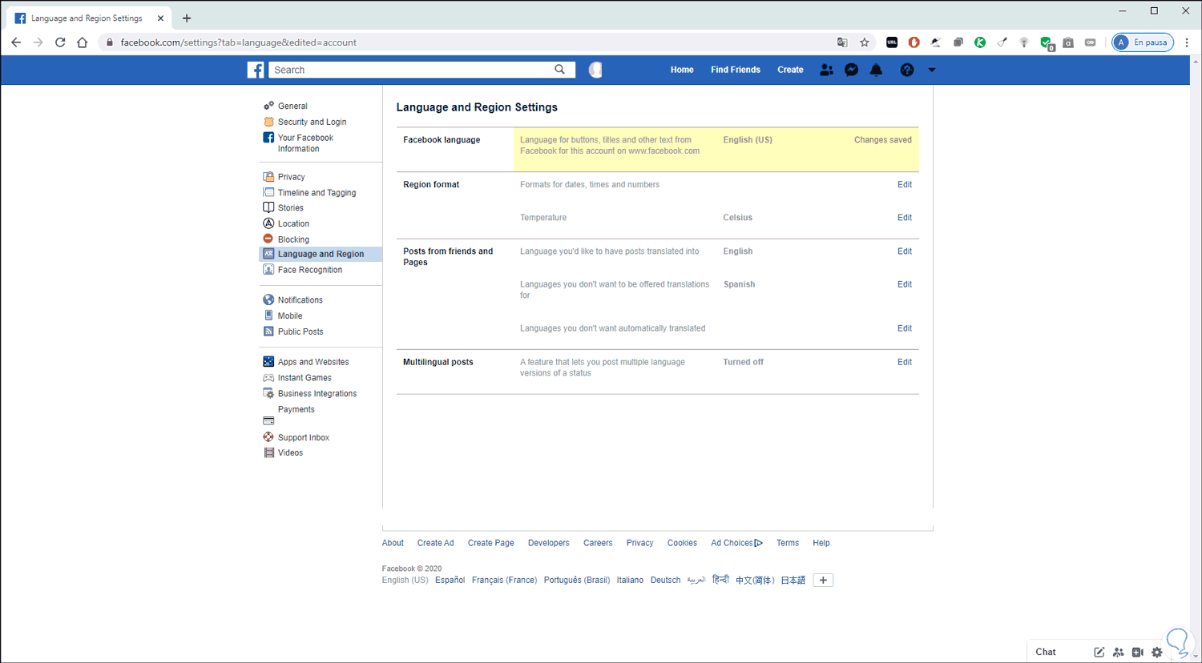Open Face Recognition settings

pos(309,270)
